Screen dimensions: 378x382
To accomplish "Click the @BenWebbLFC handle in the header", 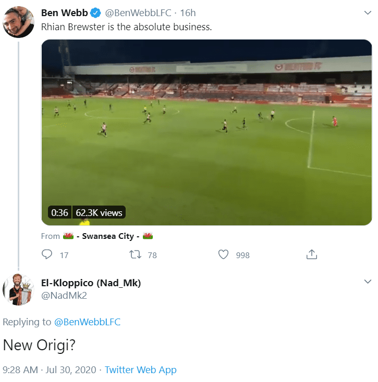I will click(x=138, y=13).
